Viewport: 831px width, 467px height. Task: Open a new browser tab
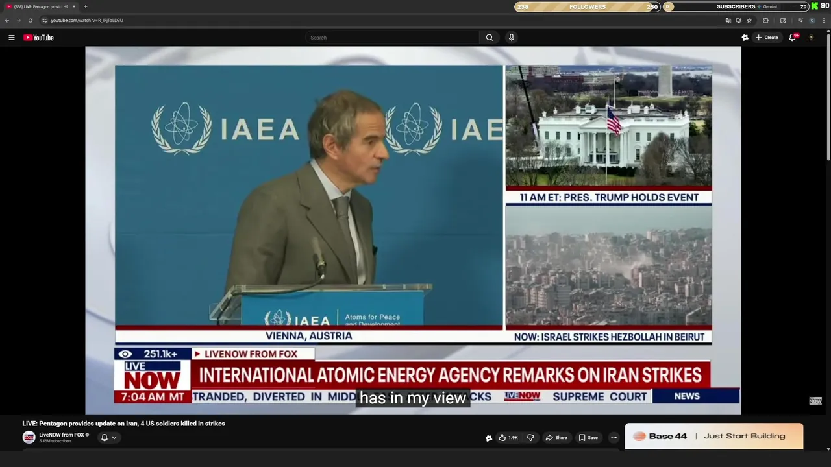85,6
